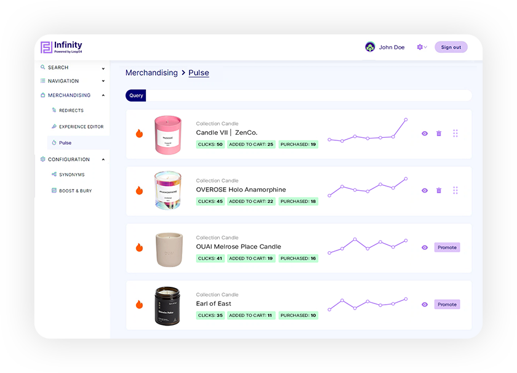Click the Query label button
The image size is (517, 373).
136,95
